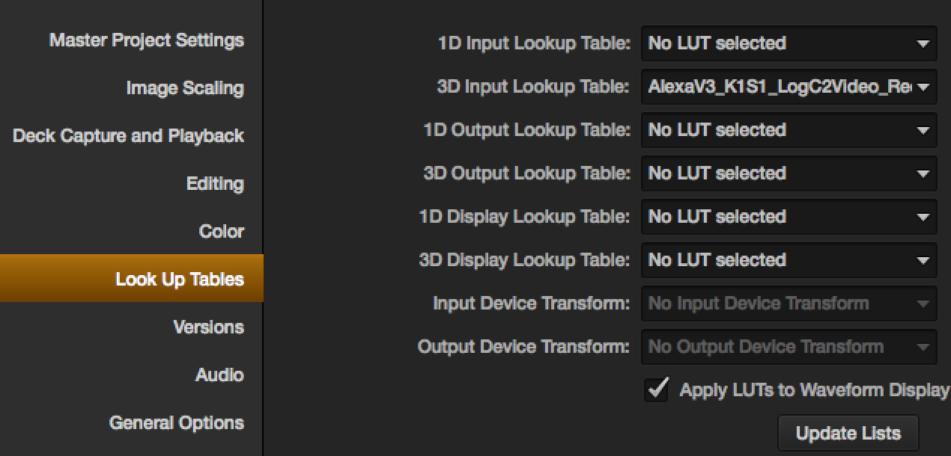Click the Apply LUTs to Waveform Display label

point(814,390)
